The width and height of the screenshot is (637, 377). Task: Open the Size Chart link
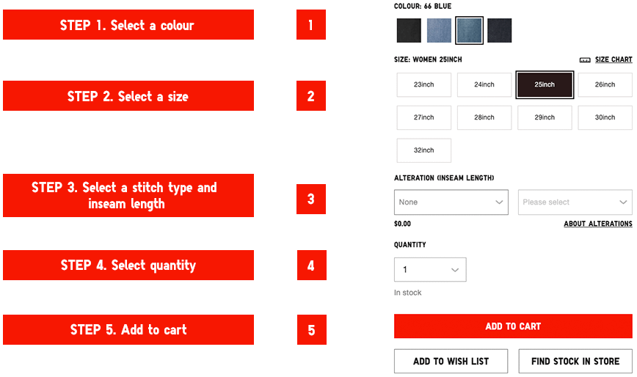click(614, 60)
